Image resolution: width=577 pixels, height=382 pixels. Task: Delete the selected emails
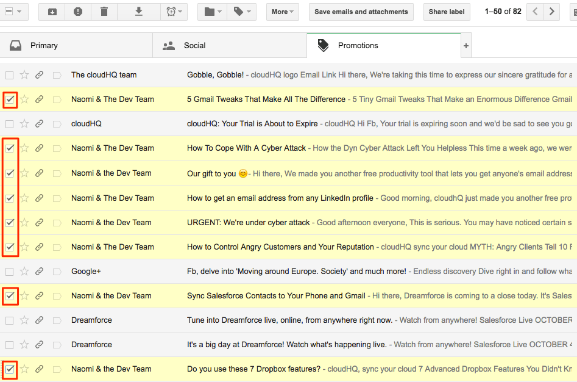pos(104,11)
